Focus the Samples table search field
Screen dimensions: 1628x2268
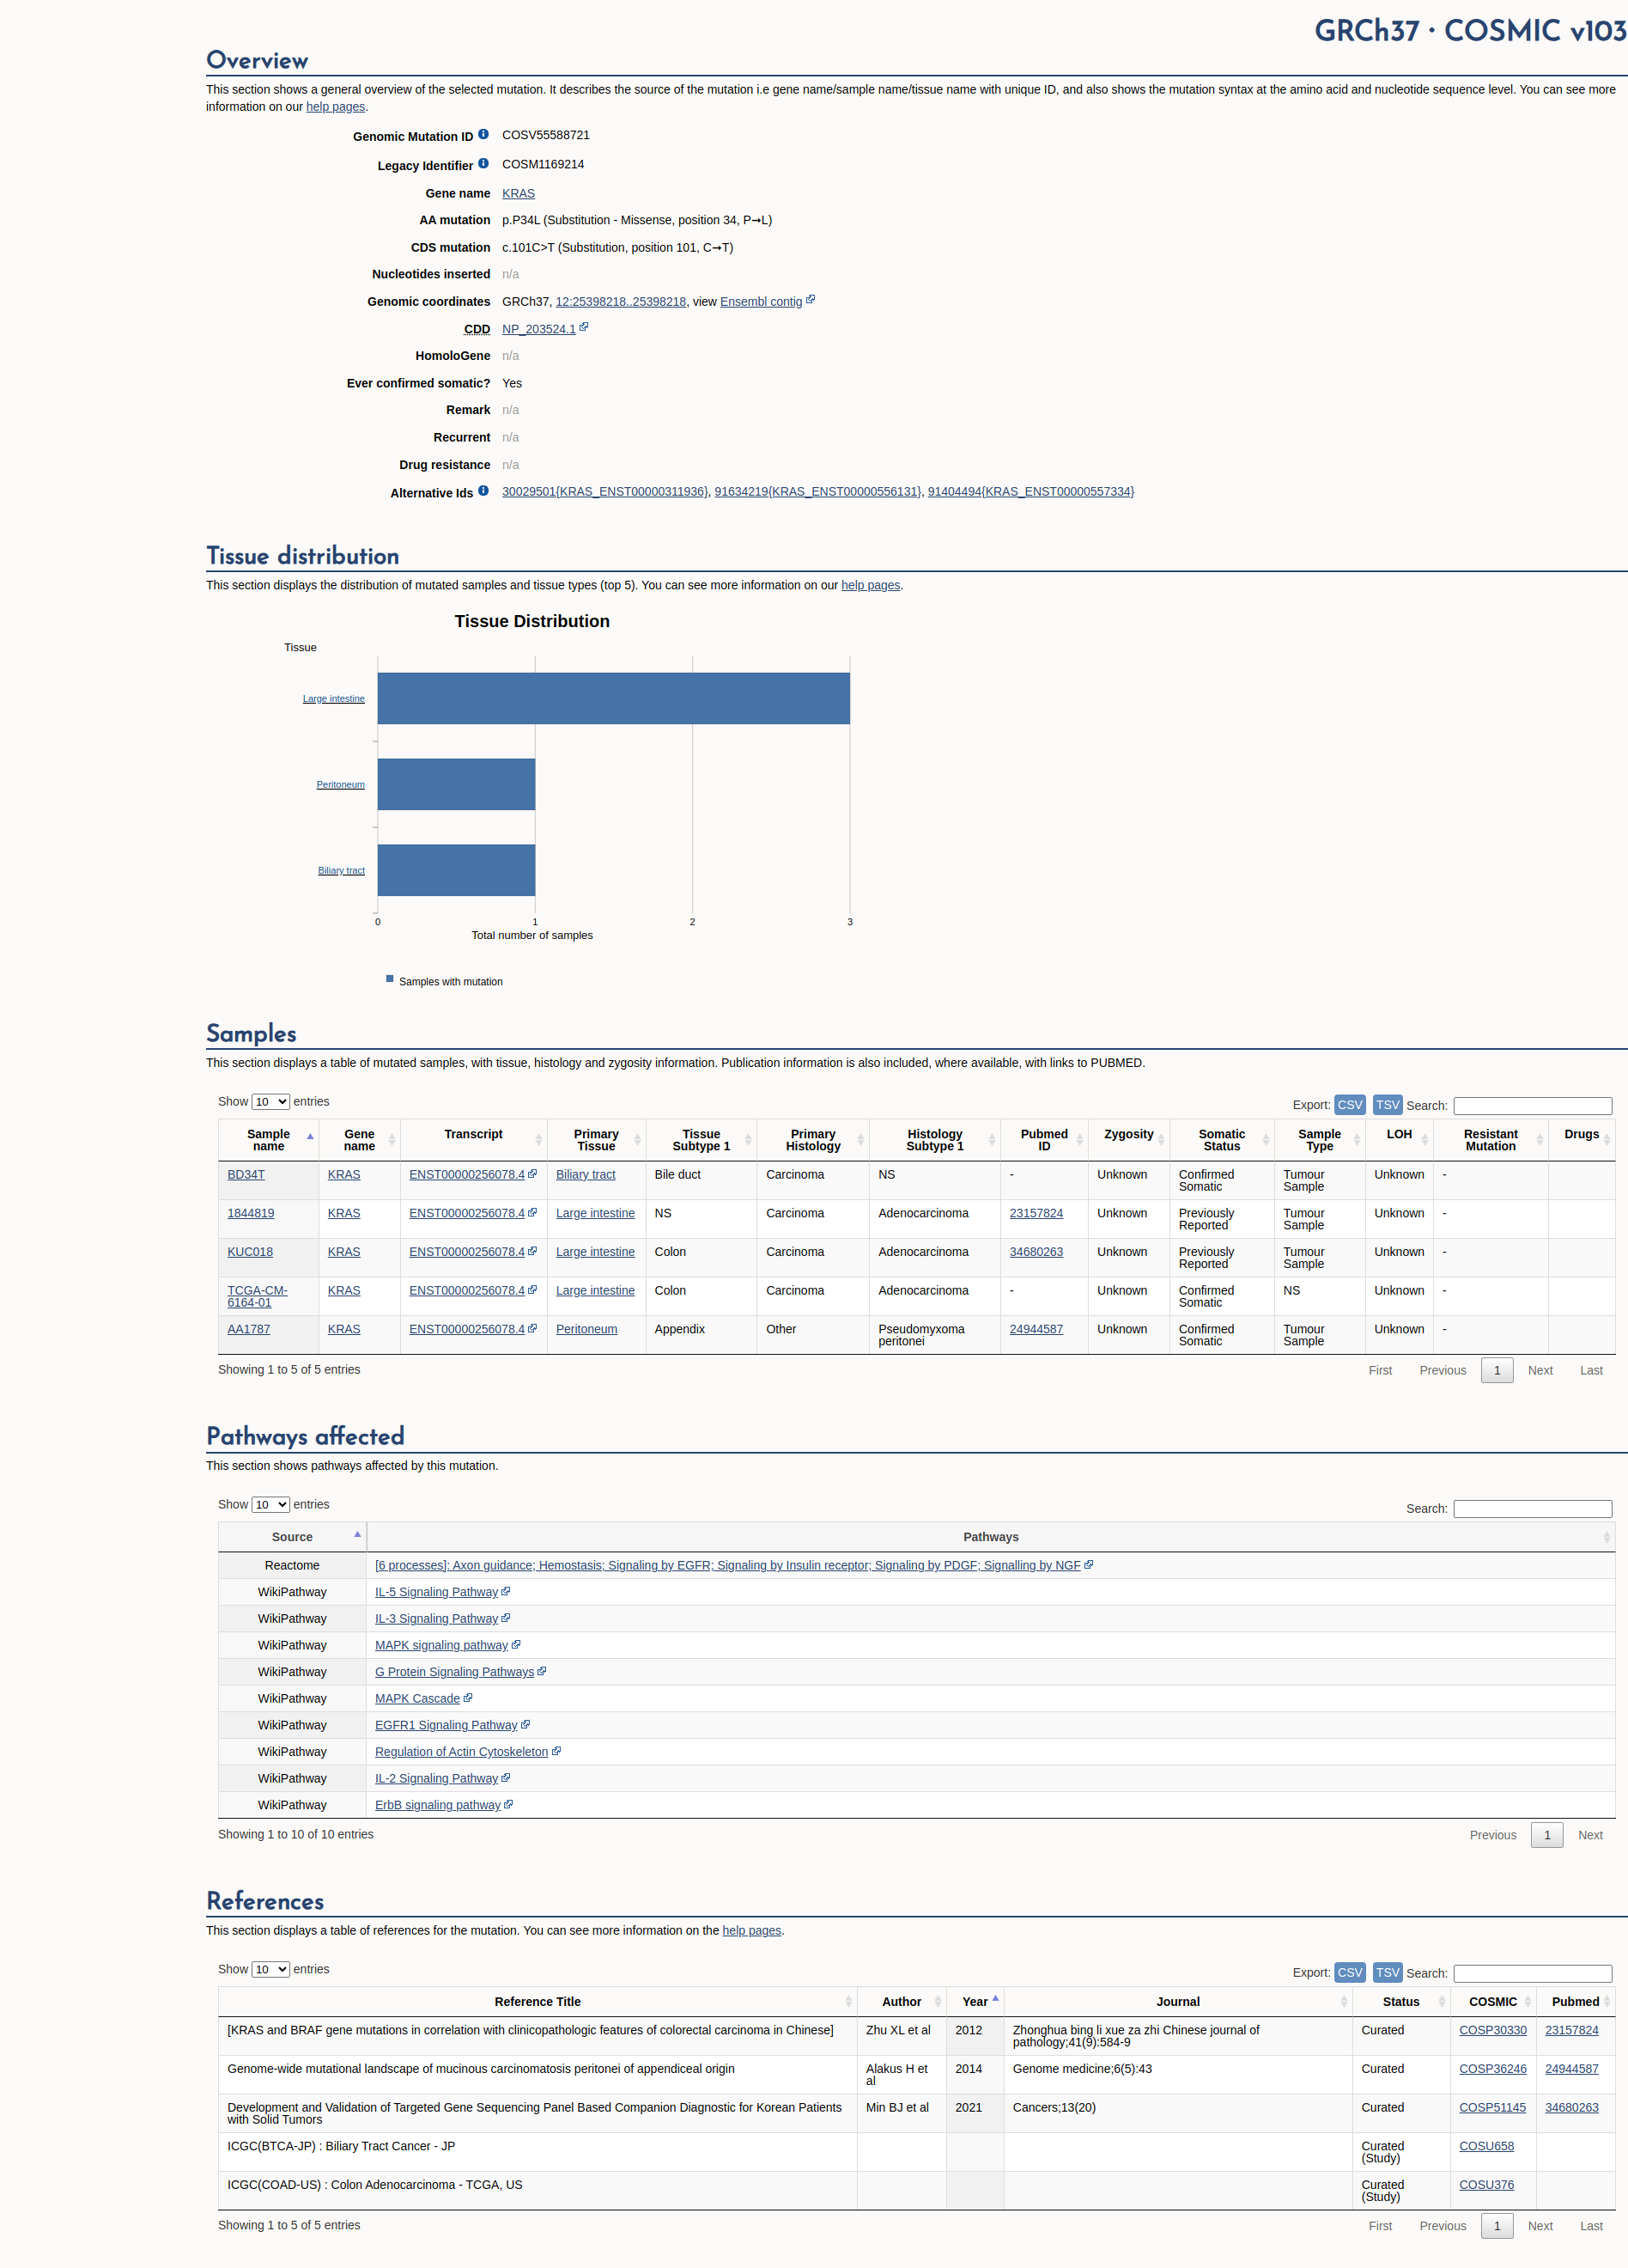coord(1532,1105)
